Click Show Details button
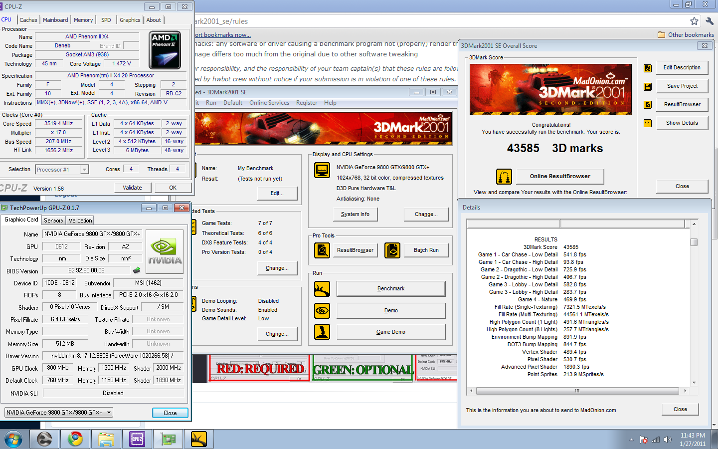This screenshot has height=449, width=718. 682,123
